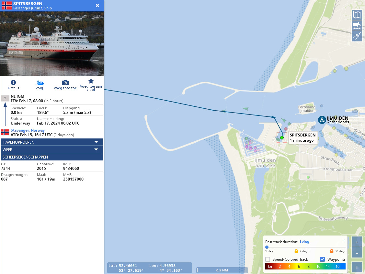Click the unknown destination question mark box
The image size is (365, 274).
pos(5,98)
